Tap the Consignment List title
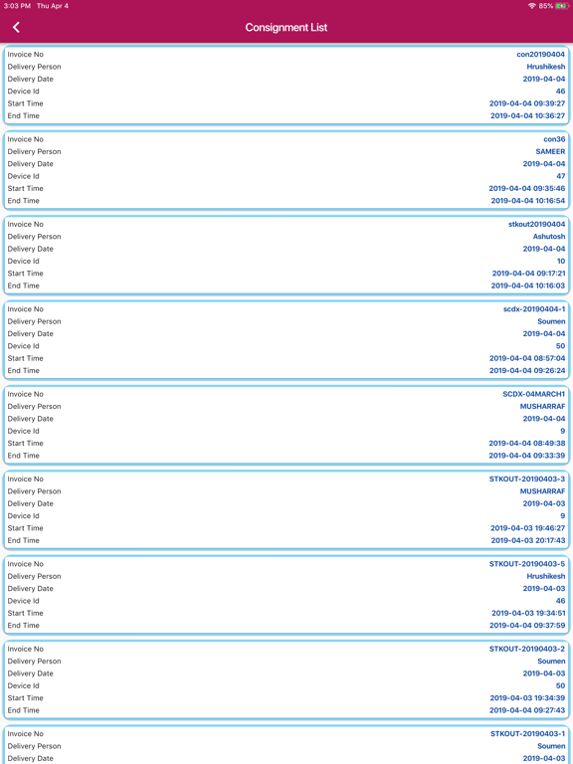573x764 pixels. (x=286, y=27)
